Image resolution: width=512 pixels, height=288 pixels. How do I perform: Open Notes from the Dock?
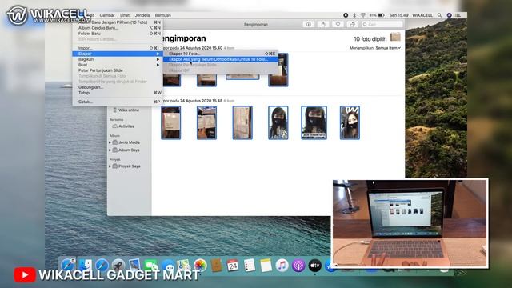(266, 266)
